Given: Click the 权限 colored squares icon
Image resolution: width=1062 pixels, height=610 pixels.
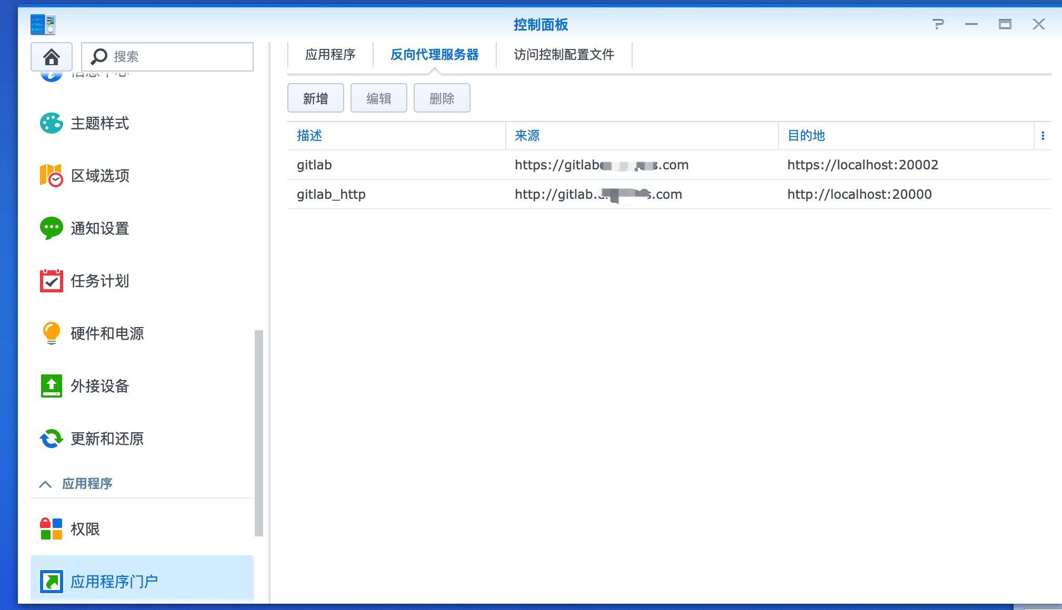Looking at the screenshot, I should (52, 529).
